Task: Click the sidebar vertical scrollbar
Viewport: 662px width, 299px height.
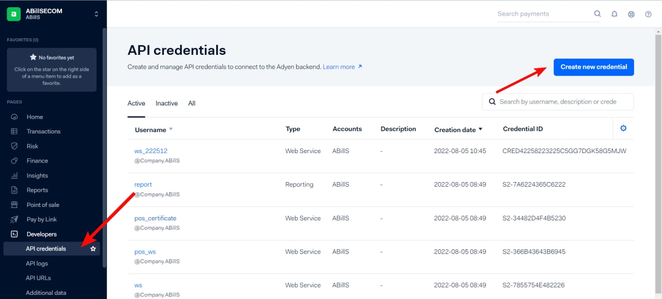Action: click(104, 147)
